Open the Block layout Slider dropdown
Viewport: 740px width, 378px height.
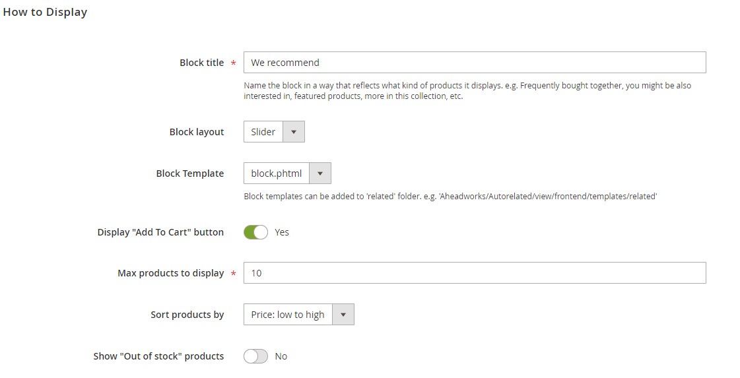pyautogui.click(x=263, y=132)
